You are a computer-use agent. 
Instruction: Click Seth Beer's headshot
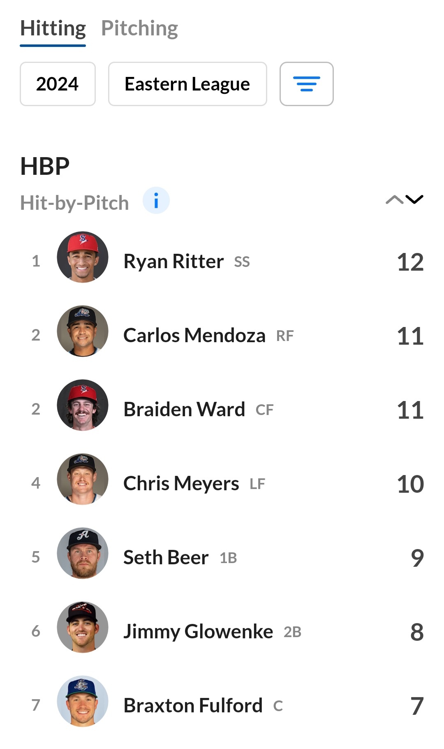coord(83,553)
